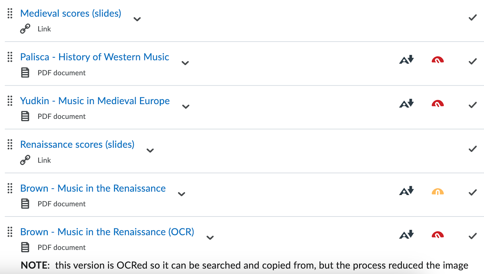Open dropdown arrow next to Renaissance scores
Image resolution: width=484 pixels, height=274 pixels.
[150, 150]
